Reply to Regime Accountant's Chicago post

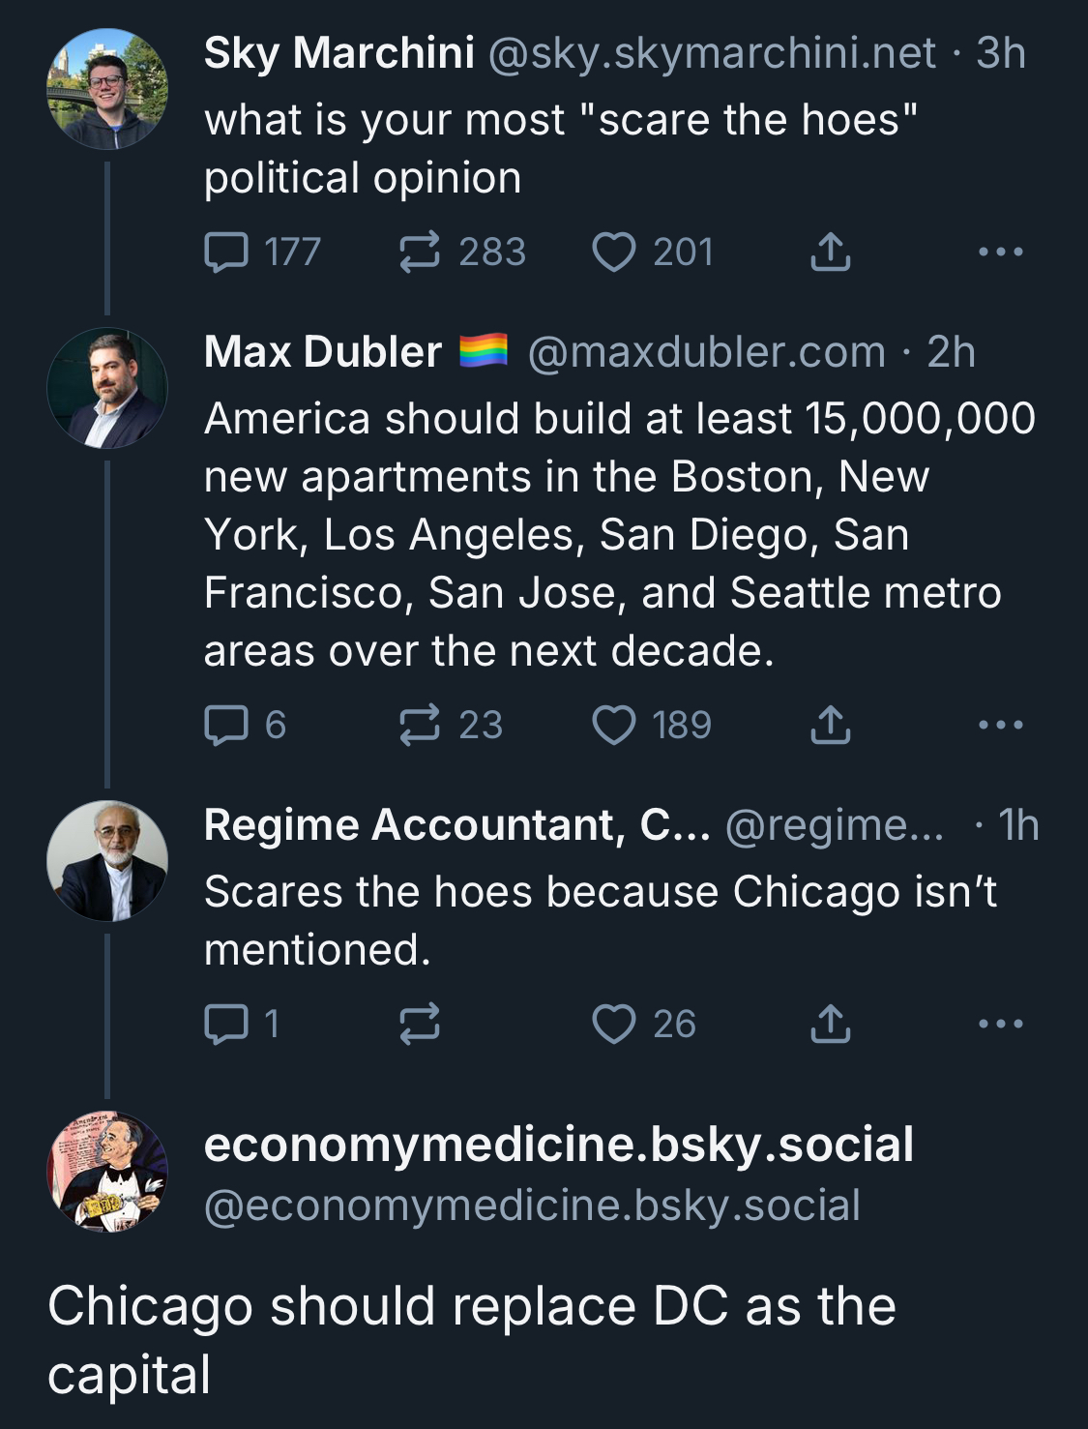pos(226,1024)
